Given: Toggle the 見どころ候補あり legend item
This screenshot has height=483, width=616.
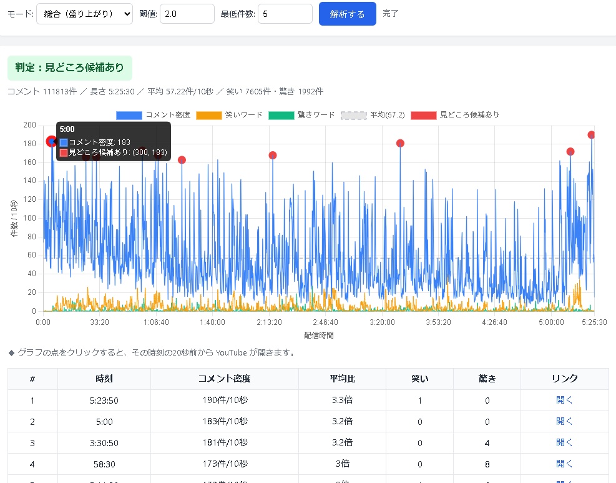Looking at the screenshot, I should 456,115.
